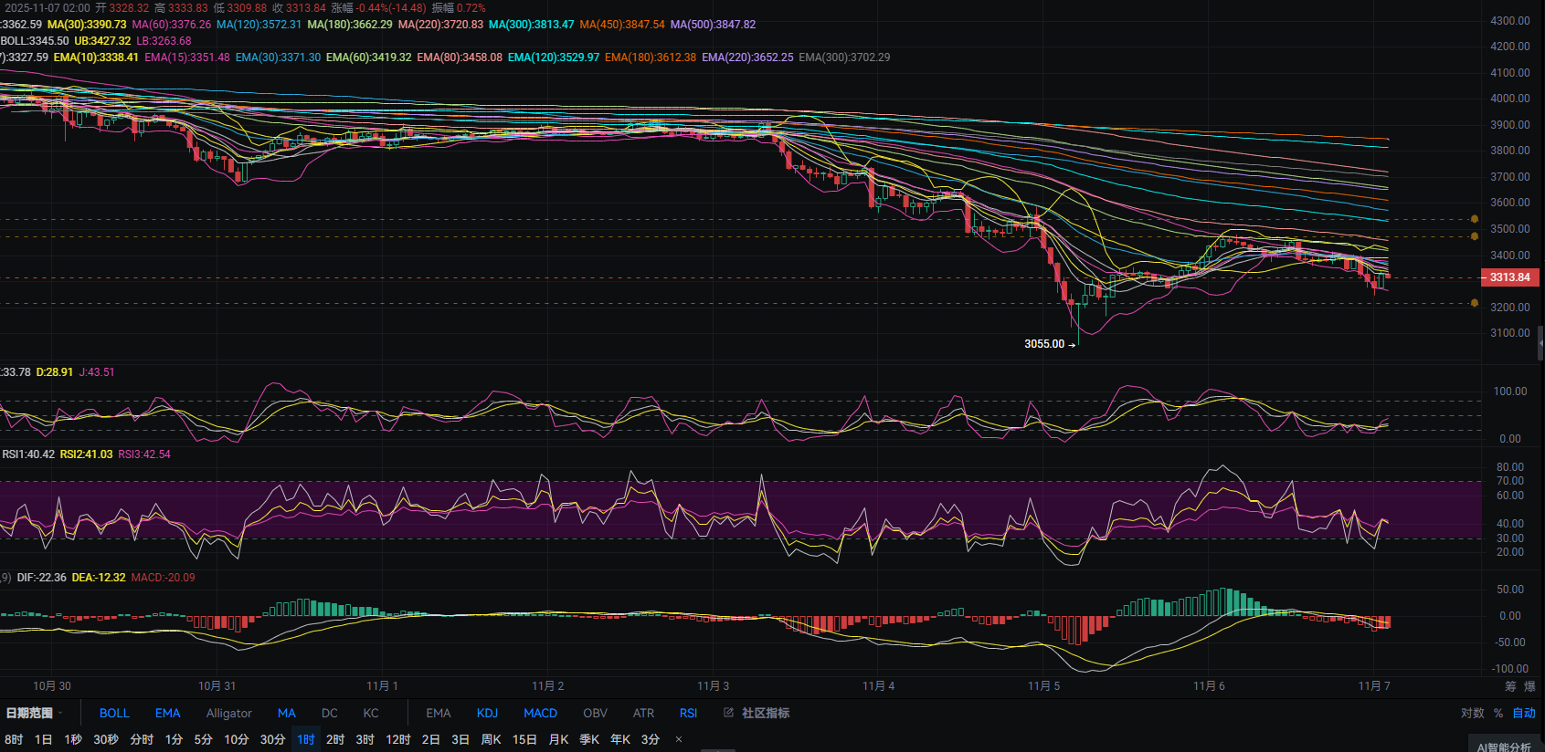Enable the OBV sub-indicator

click(595, 713)
